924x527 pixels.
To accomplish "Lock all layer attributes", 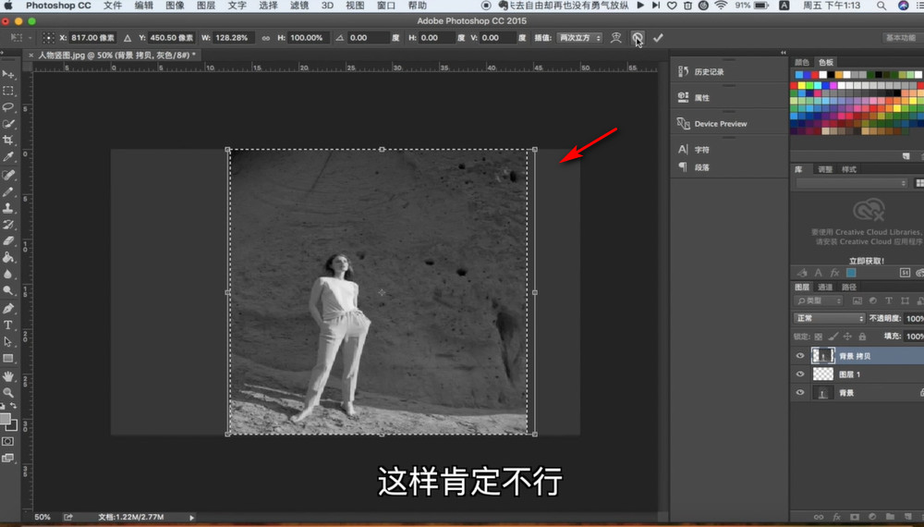I will [862, 337].
